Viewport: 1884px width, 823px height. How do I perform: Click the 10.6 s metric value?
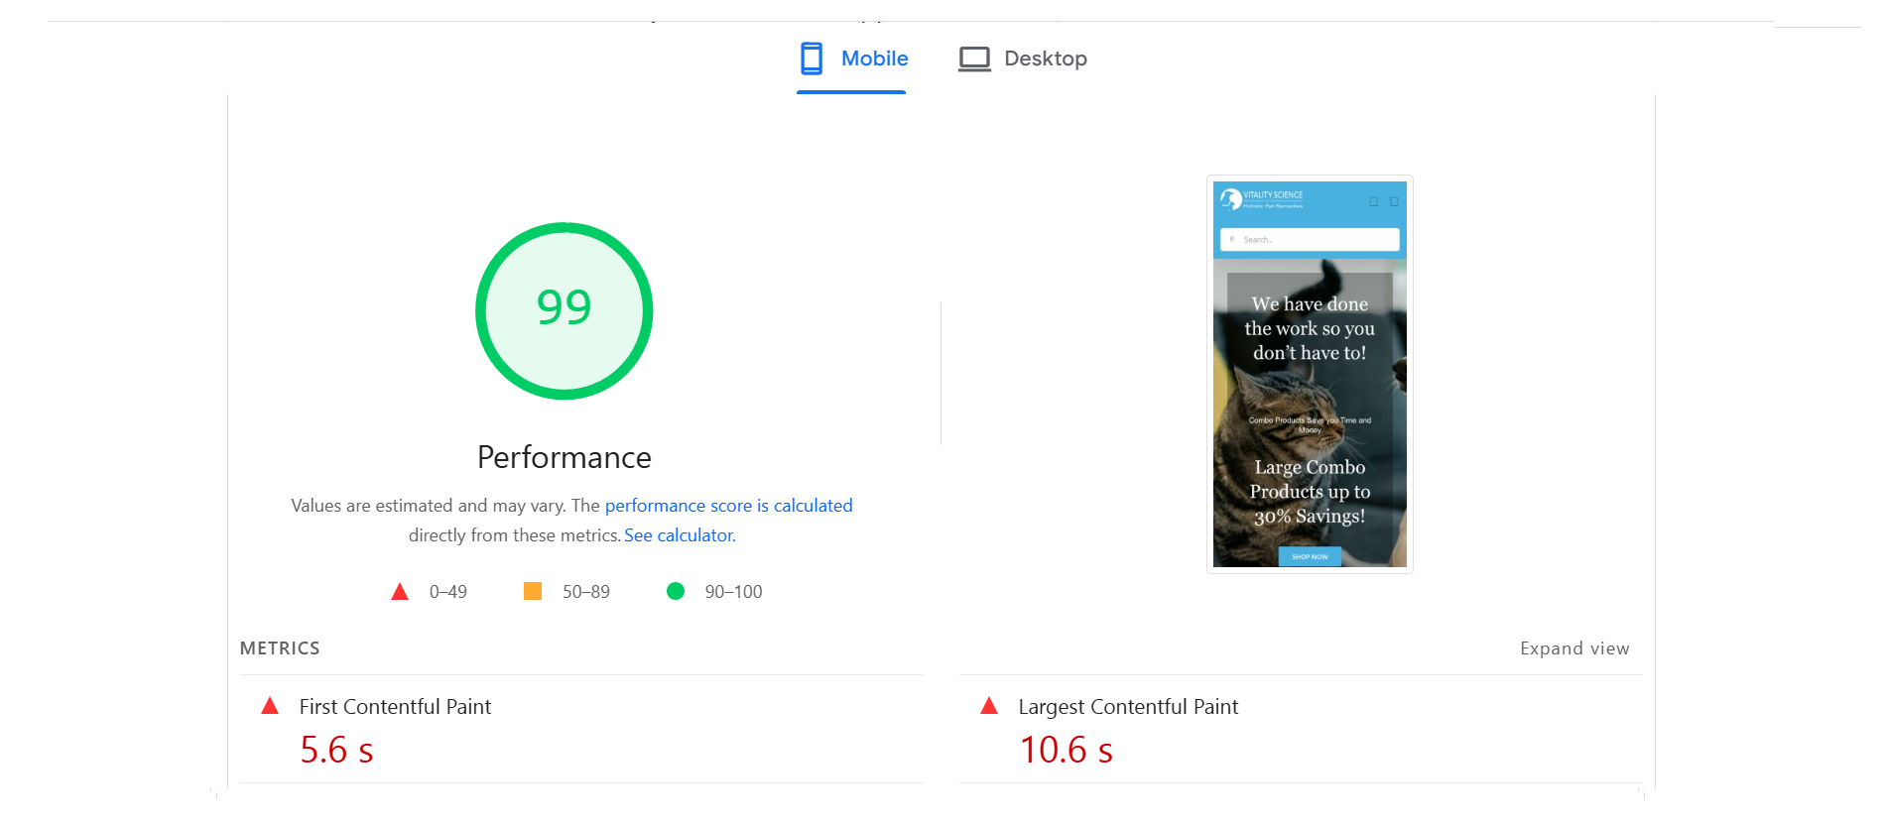1066,750
